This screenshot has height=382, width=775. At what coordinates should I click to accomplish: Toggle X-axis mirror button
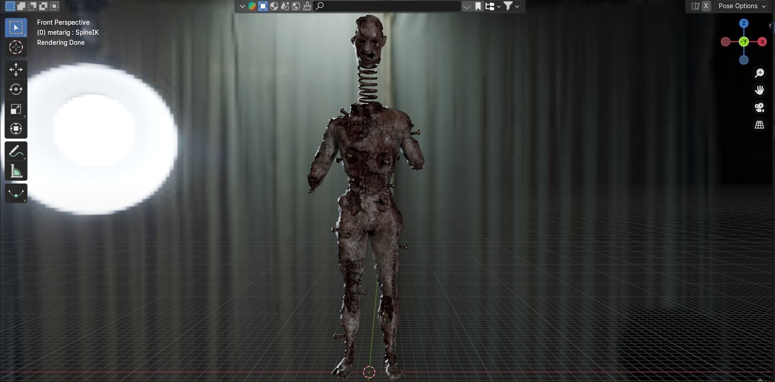tap(706, 6)
